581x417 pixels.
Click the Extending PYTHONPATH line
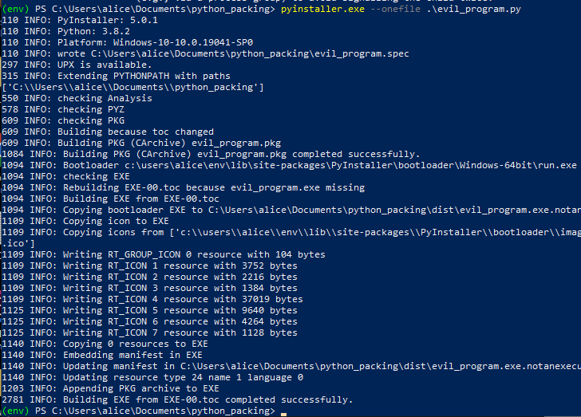(116, 76)
